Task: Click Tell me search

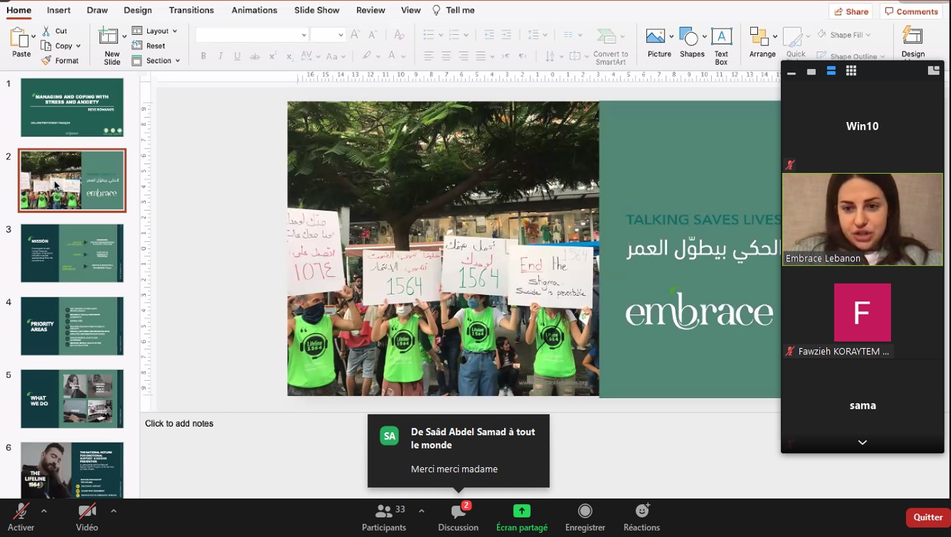Action: pyautogui.click(x=454, y=10)
